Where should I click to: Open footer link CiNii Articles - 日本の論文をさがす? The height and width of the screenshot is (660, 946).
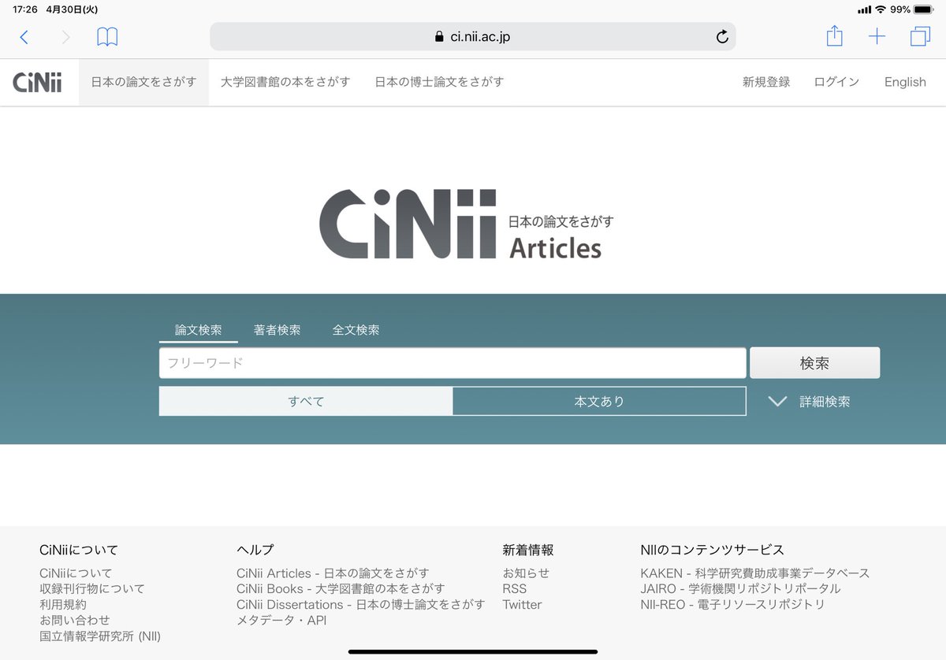pyautogui.click(x=333, y=573)
